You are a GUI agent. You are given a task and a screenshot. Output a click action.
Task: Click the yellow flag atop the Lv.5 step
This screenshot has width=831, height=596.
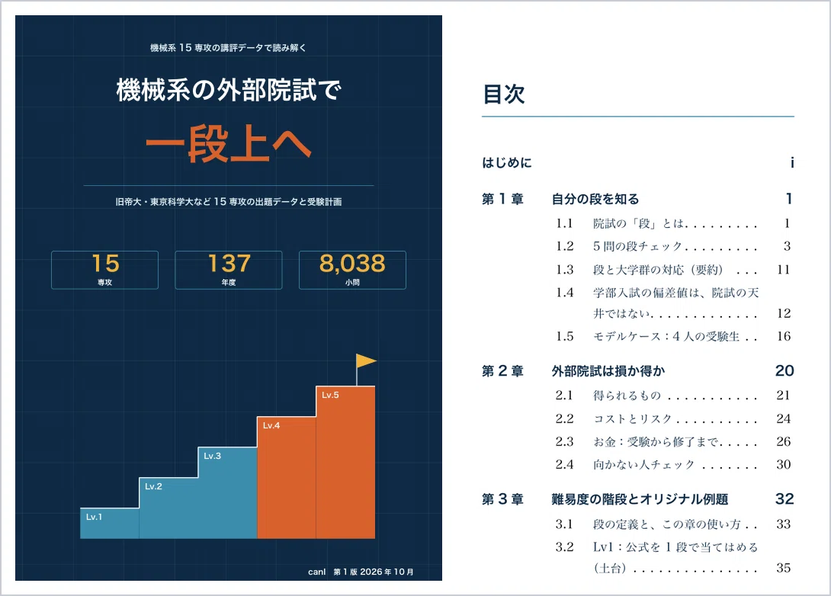[366, 360]
